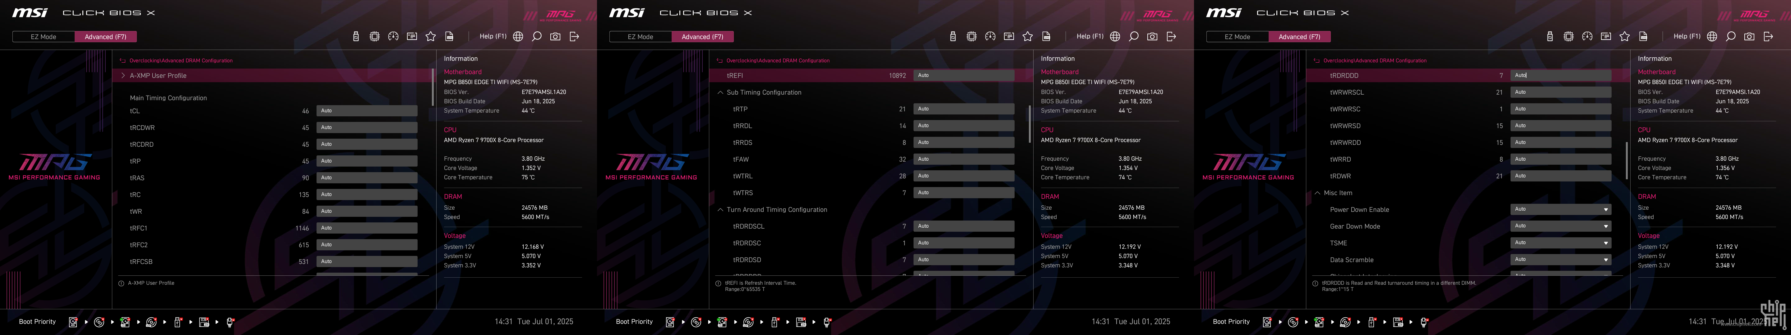Click tRDRDDD Auto input field
The height and width of the screenshot is (335, 1791).
(1561, 76)
